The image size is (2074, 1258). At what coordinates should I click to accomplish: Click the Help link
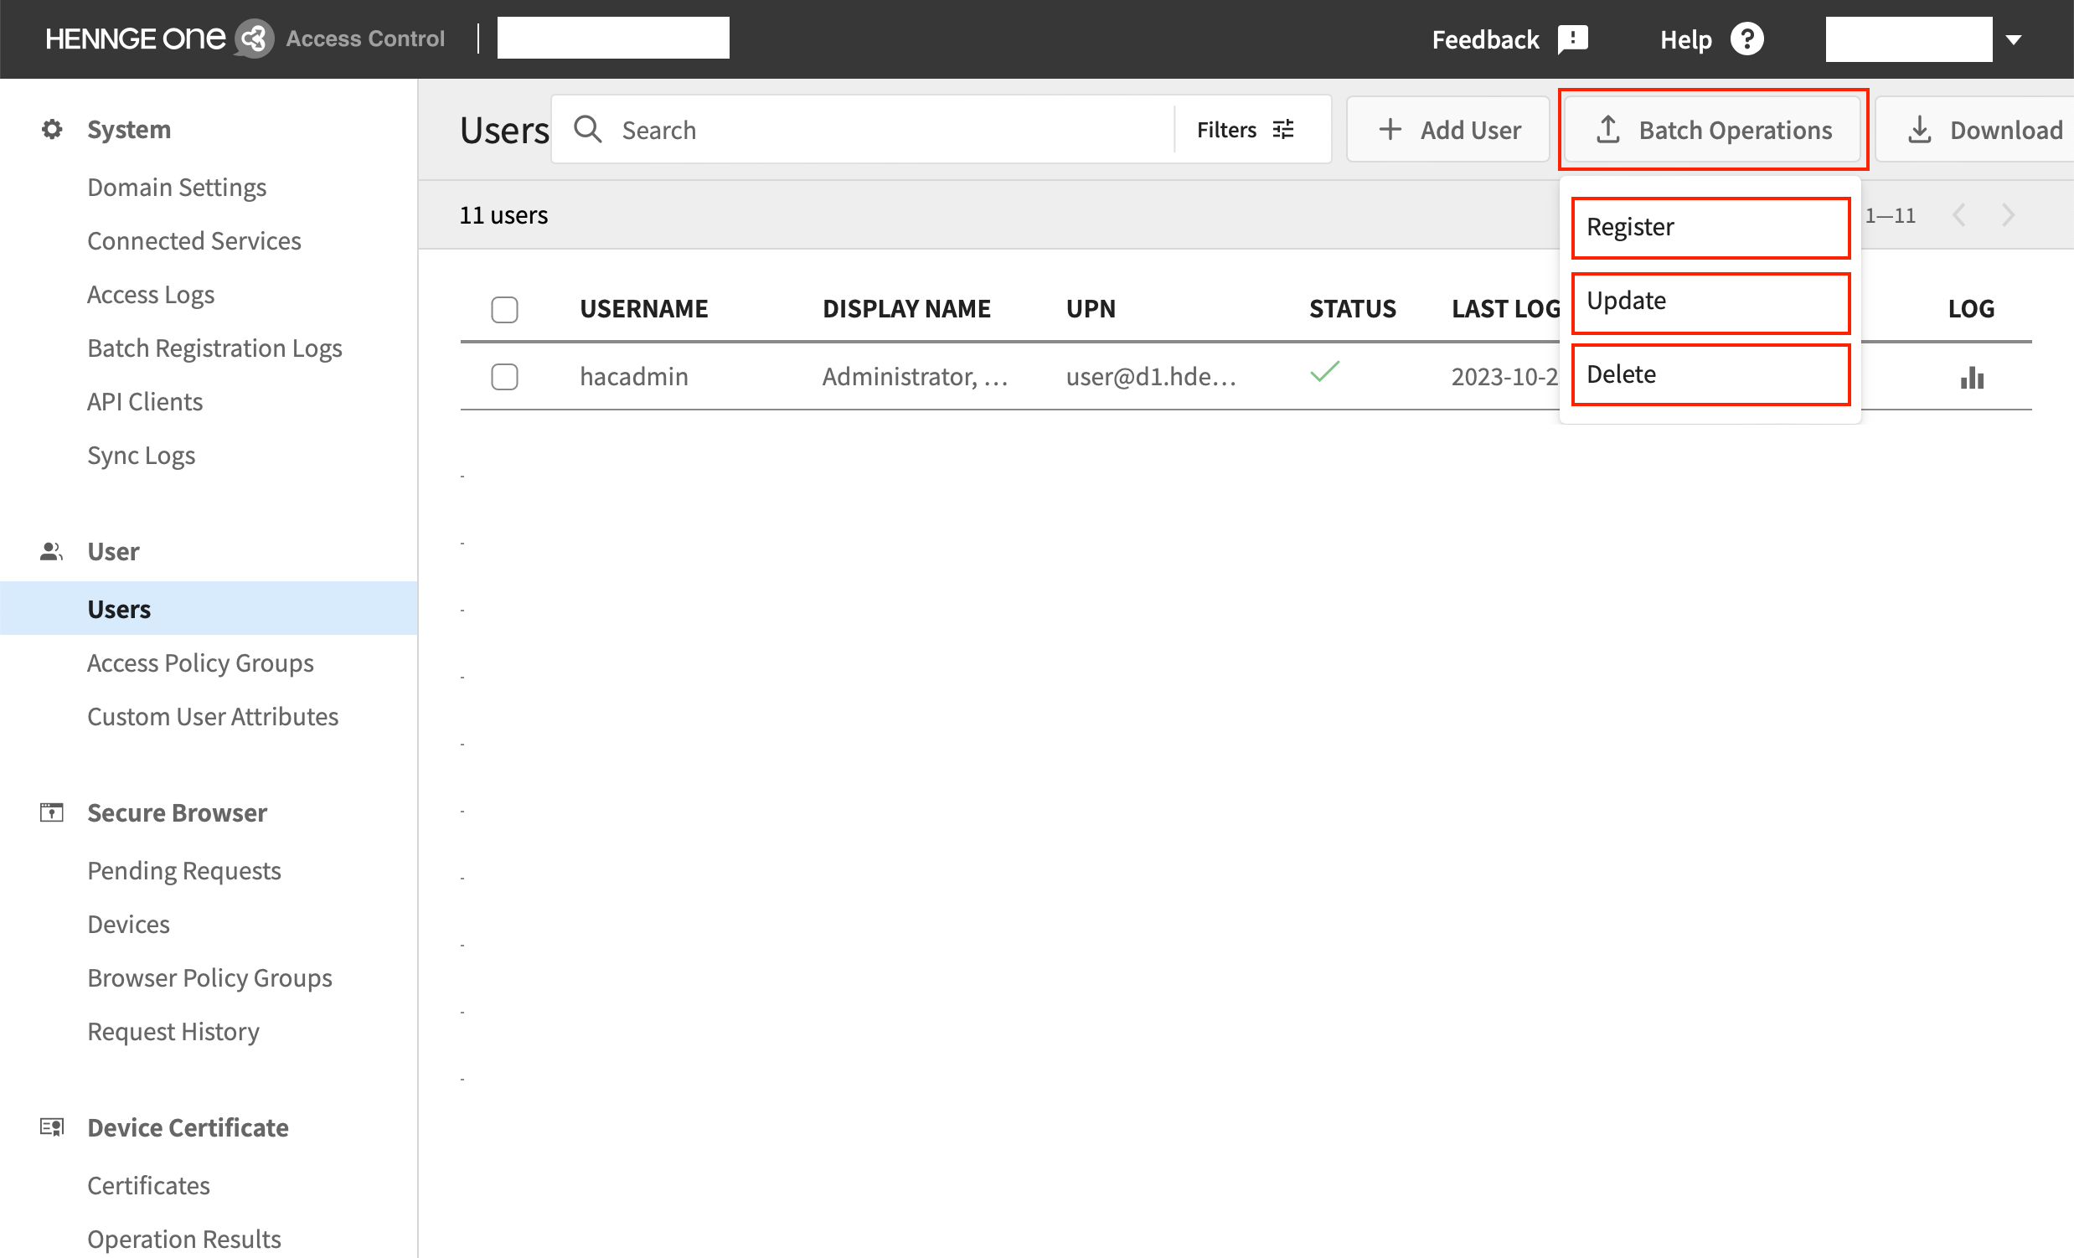point(1685,39)
